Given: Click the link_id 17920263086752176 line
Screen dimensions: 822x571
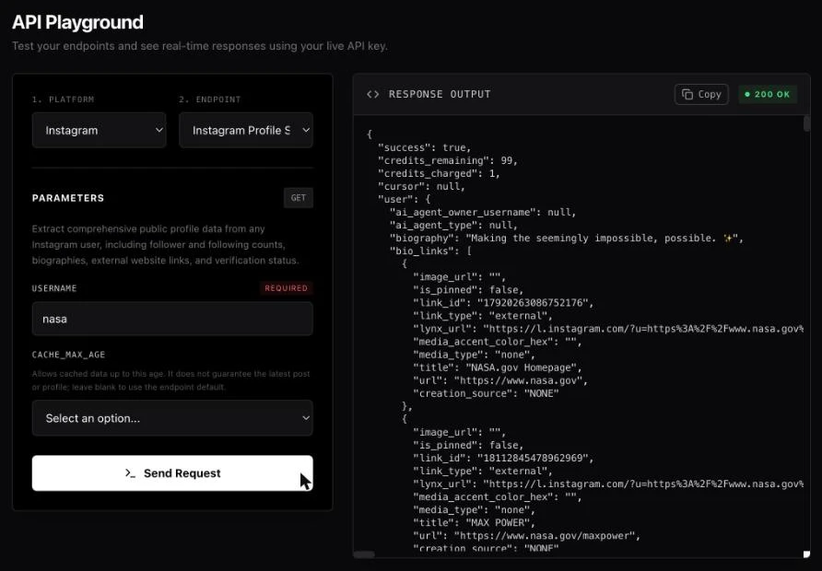Looking at the screenshot, I should (503, 303).
